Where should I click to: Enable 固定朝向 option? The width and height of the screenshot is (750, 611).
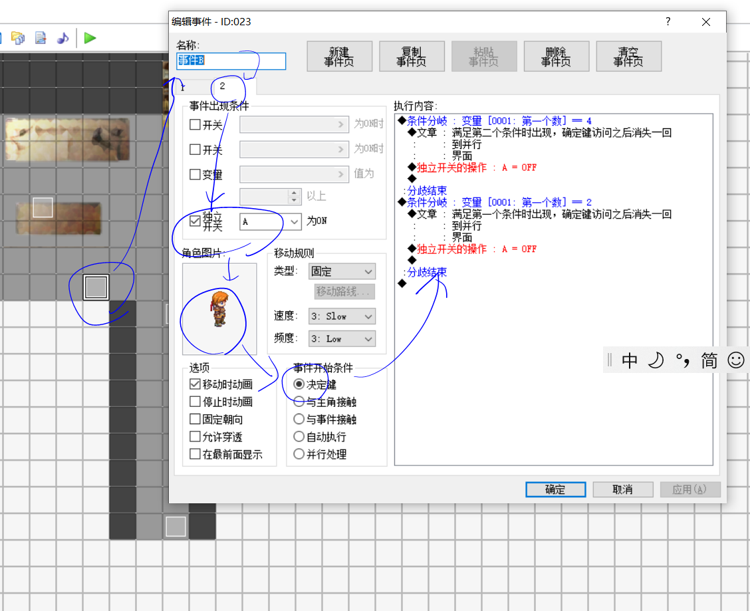pyautogui.click(x=216, y=419)
